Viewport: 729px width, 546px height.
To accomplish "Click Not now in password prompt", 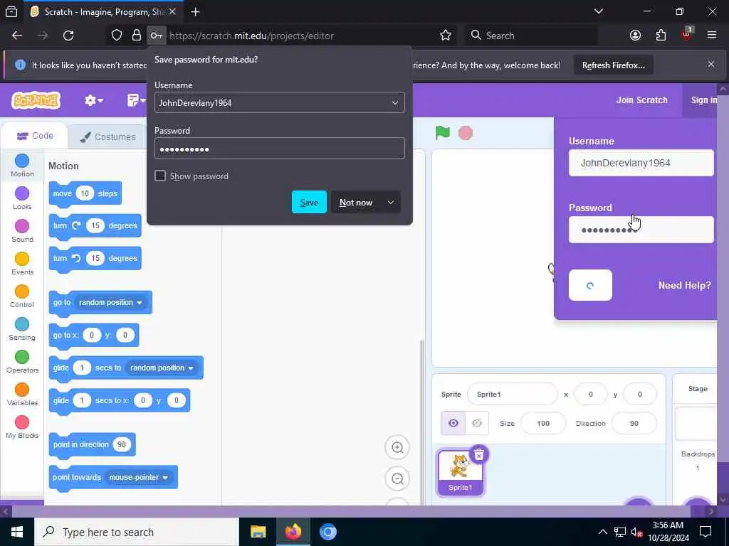I will click(x=356, y=203).
